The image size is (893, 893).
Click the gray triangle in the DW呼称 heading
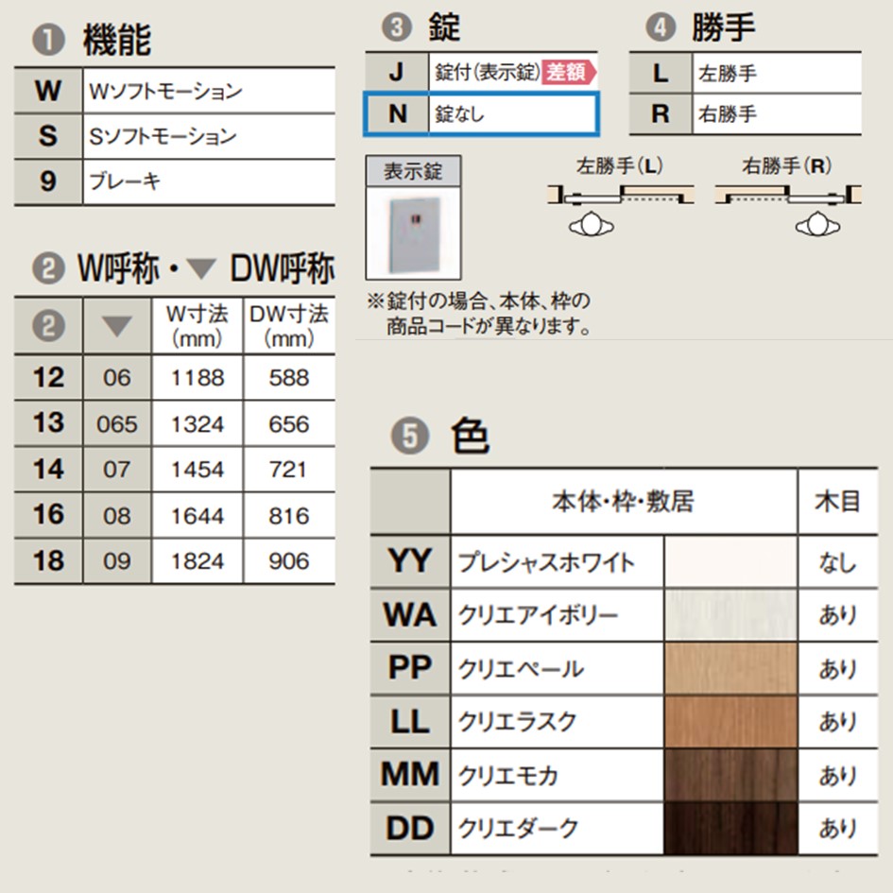(201, 270)
